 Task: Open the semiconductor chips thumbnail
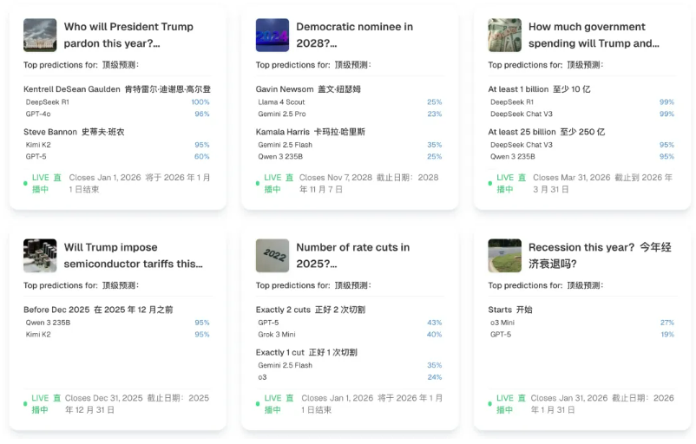[40, 256]
